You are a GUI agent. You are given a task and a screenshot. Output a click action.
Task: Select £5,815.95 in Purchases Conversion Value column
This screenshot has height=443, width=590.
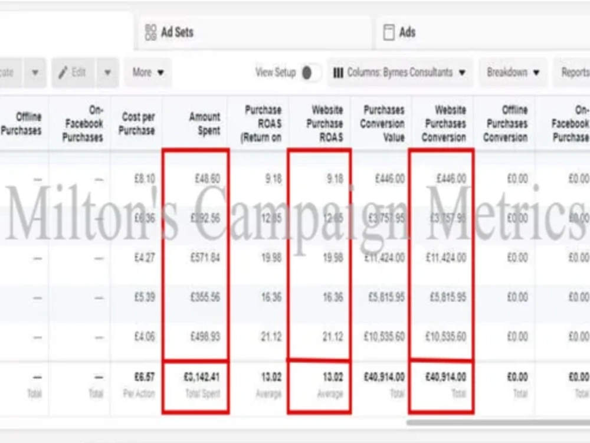coord(386,297)
